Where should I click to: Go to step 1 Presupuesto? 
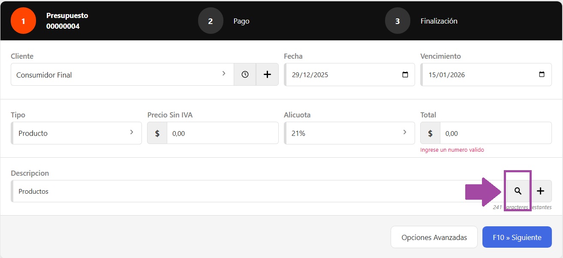point(23,21)
